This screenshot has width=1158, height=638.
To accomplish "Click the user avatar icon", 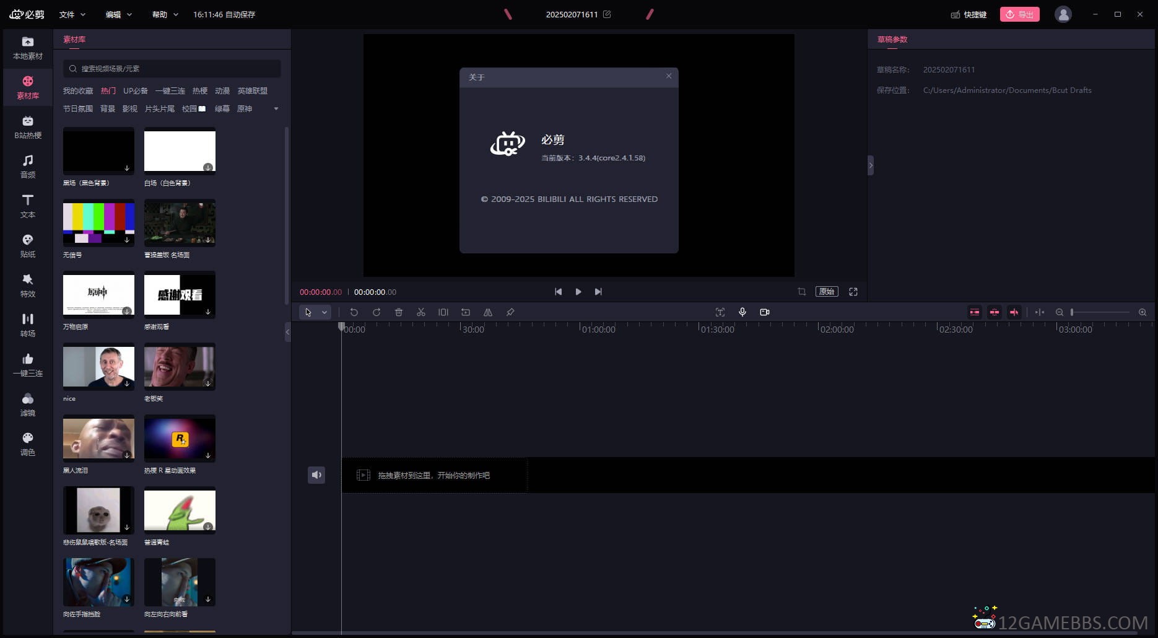I will [x=1063, y=14].
